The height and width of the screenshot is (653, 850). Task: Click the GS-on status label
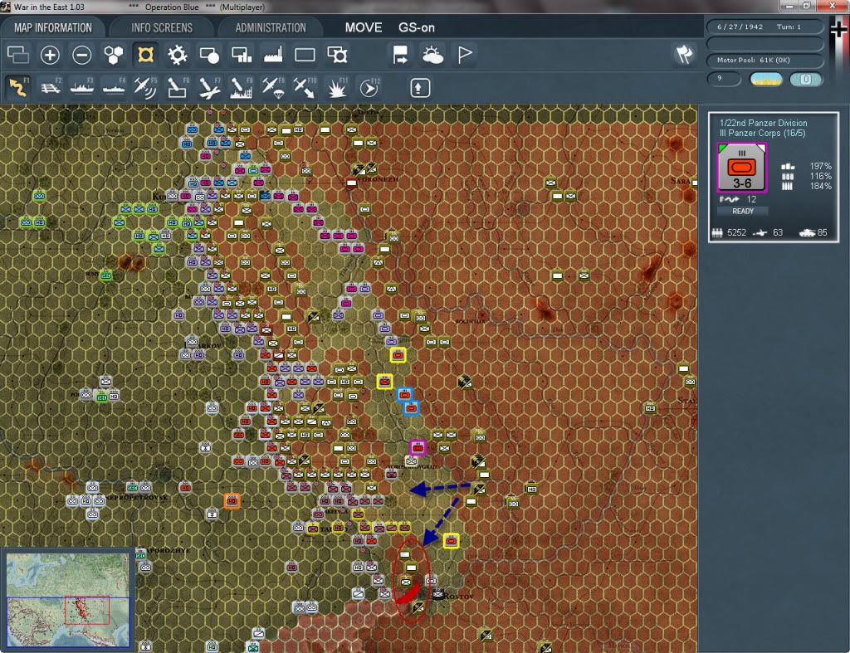(x=417, y=27)
